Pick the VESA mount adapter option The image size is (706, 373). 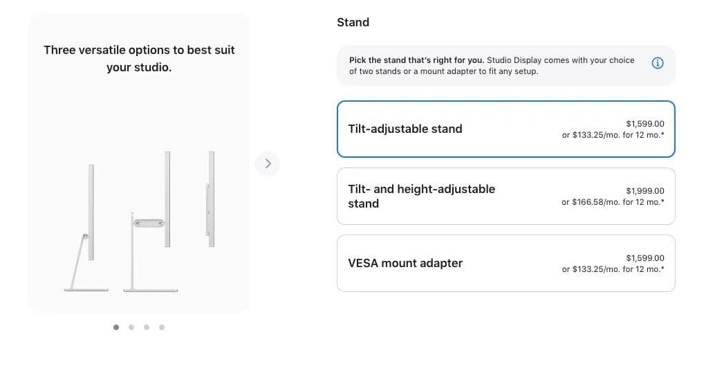[505, 263]
